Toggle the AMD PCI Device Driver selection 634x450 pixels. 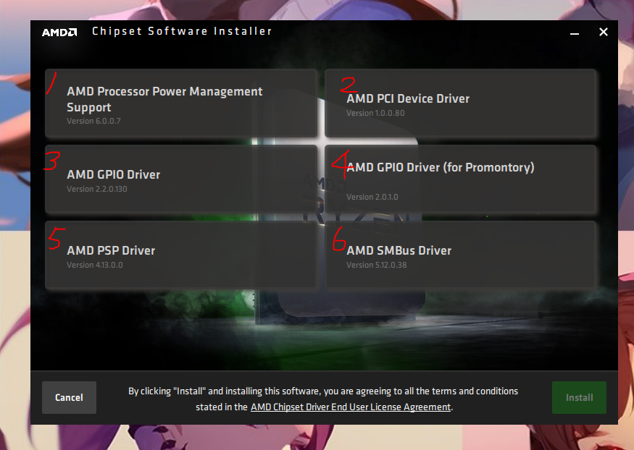[x=462, y=103]
